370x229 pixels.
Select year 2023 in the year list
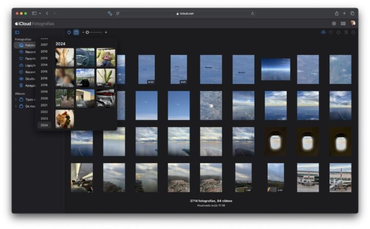click(44, 118)
